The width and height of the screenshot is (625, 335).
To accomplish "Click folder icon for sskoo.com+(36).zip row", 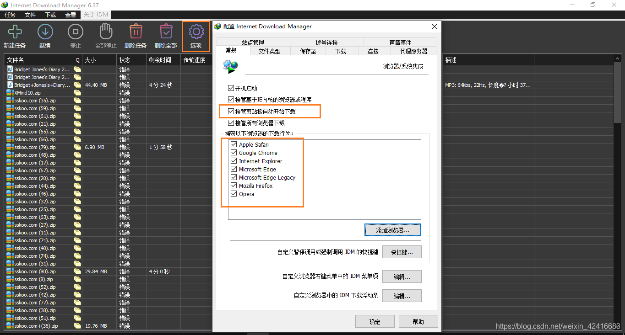I will (x=77, y=326).
